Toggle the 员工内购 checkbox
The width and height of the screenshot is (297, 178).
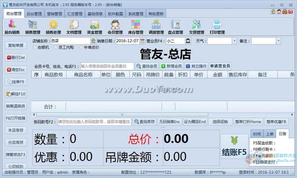(55, 47)
